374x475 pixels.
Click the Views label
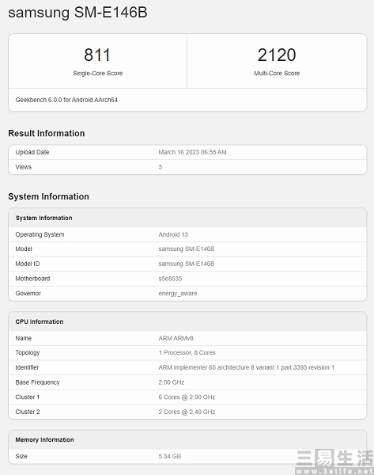23,167
